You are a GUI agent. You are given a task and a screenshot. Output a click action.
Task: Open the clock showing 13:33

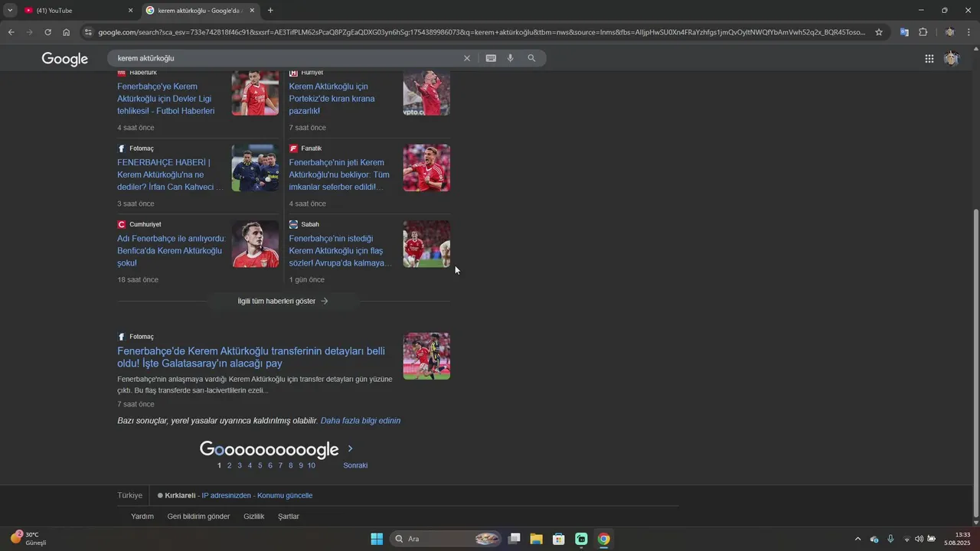tap(958, 539)
